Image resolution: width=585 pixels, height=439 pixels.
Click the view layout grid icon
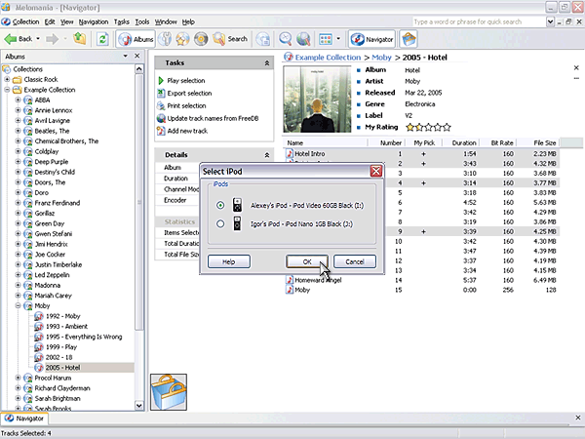click(326, 39)
